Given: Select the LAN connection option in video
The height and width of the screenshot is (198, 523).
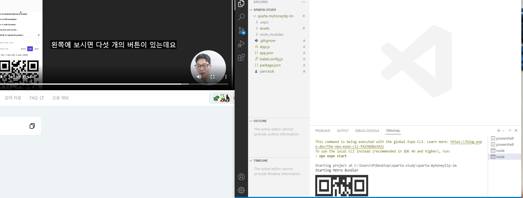Looking at the screenshot, I should [30, 49].
